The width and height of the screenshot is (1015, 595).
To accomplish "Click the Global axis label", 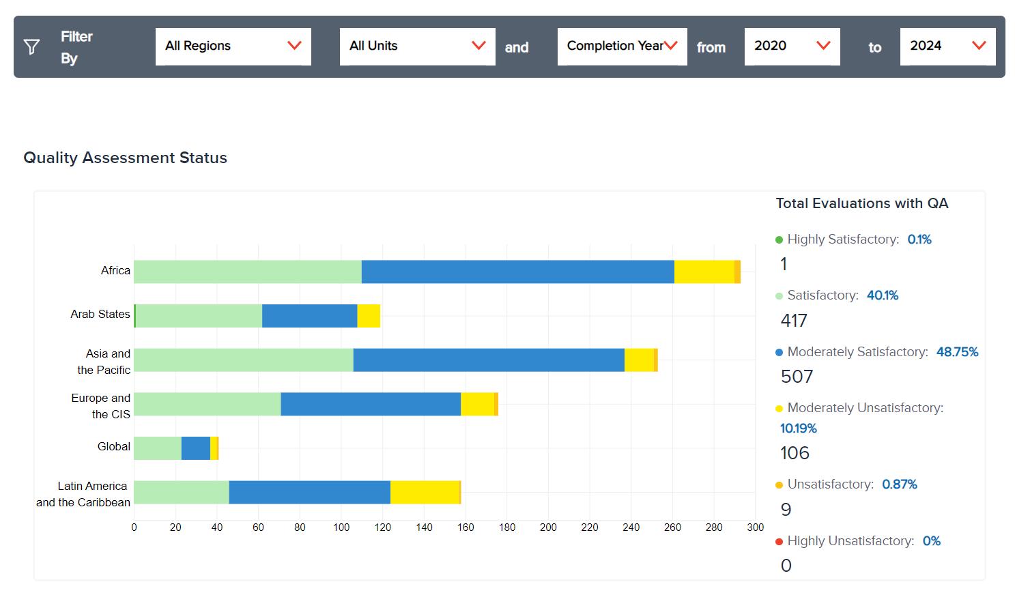I will [x=114, y=447].
